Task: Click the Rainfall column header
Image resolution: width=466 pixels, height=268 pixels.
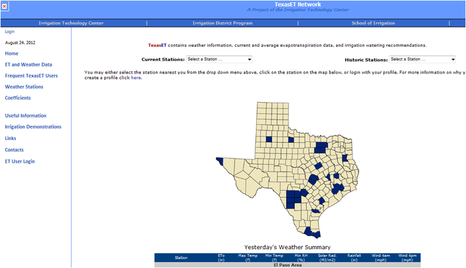Action: pos(354,258)
